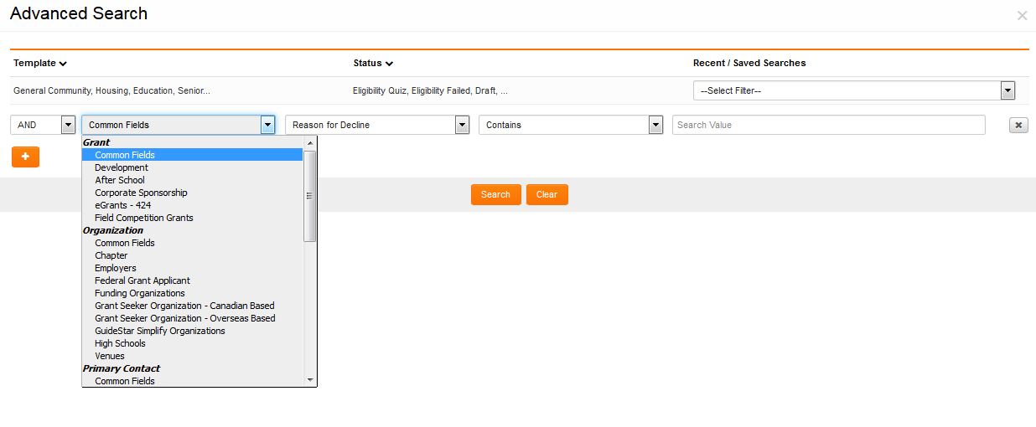1036x427 pixels.
Task: Select Development from the Grant list
Action: coord(122,167)
